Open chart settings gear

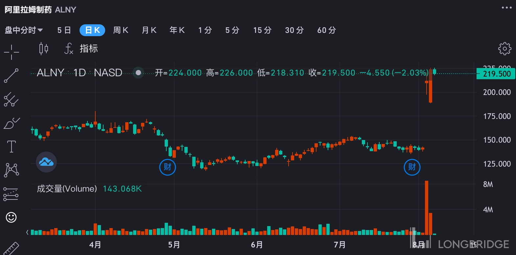pyautogui.click(x=505, y=49)
